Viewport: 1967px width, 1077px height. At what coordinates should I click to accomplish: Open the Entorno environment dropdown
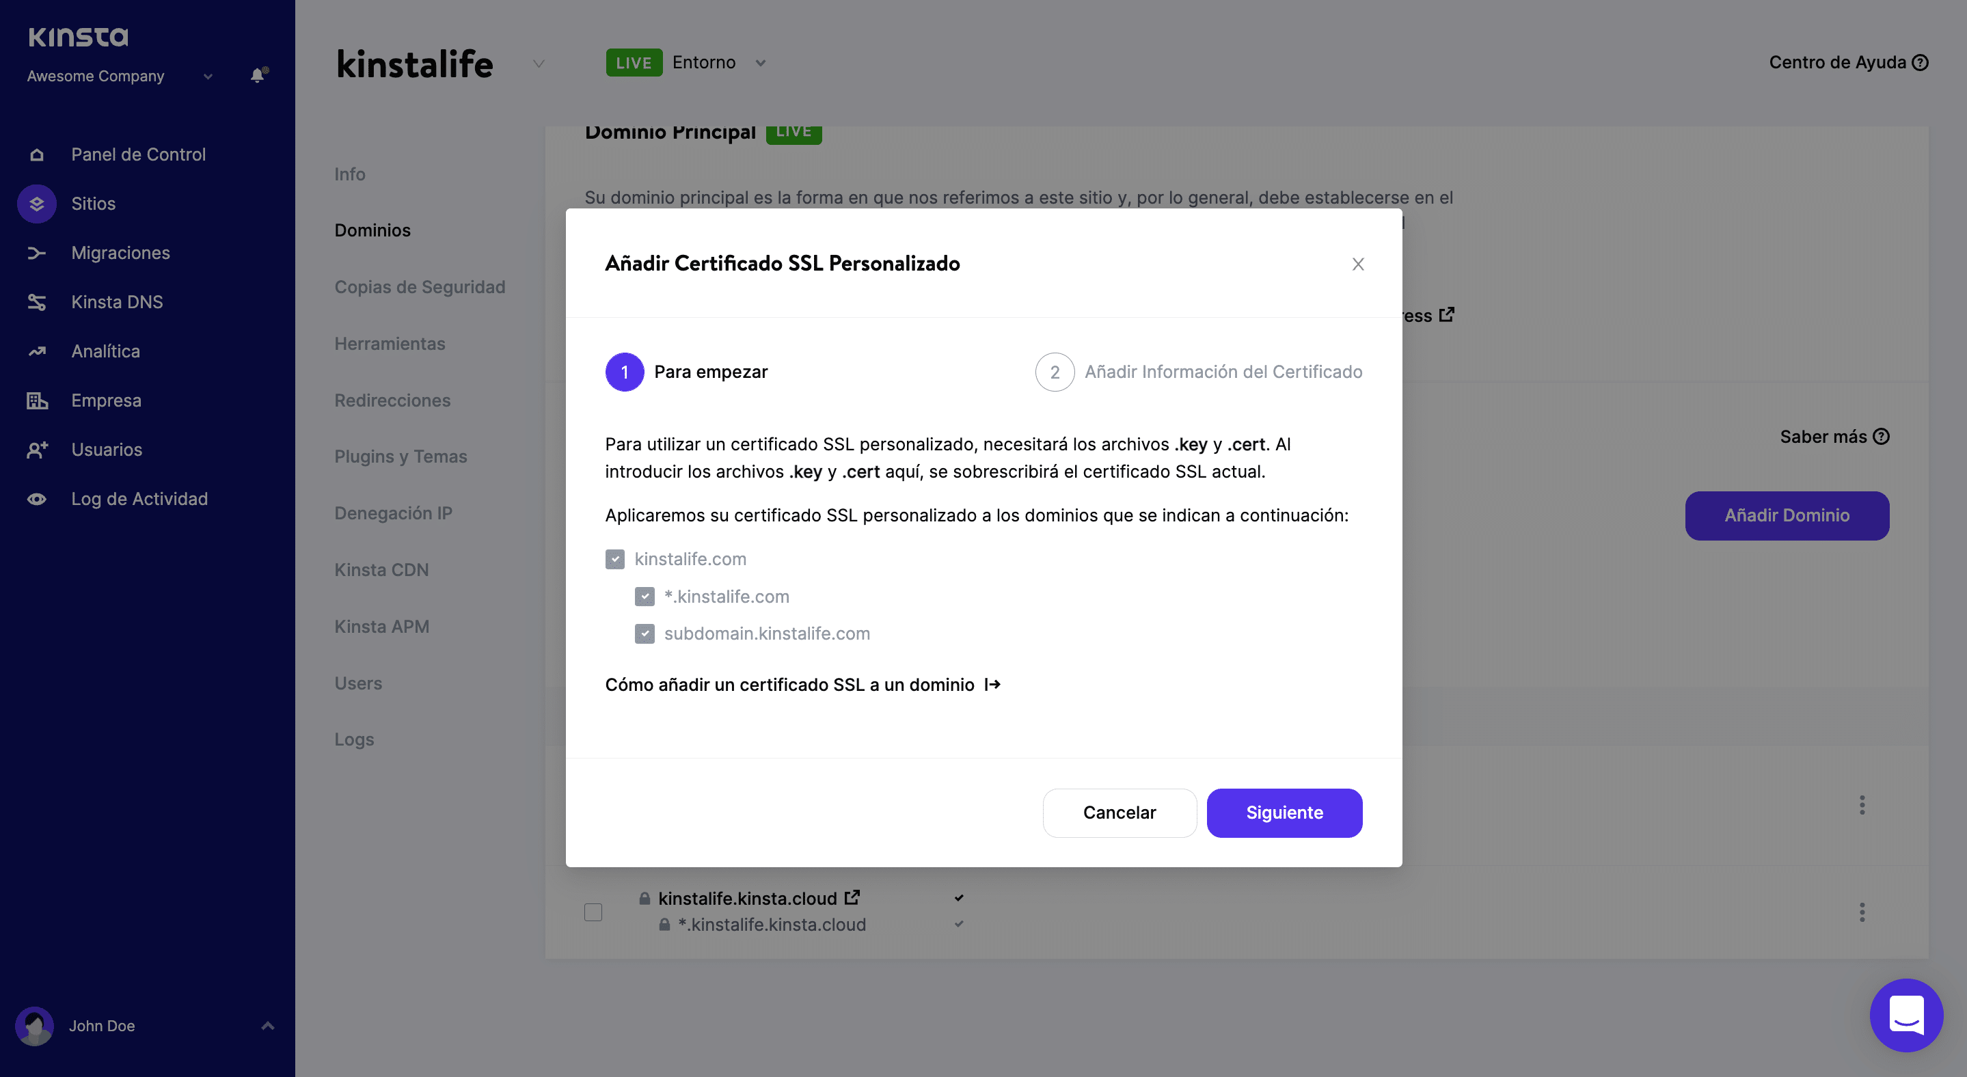coord(760,64)
